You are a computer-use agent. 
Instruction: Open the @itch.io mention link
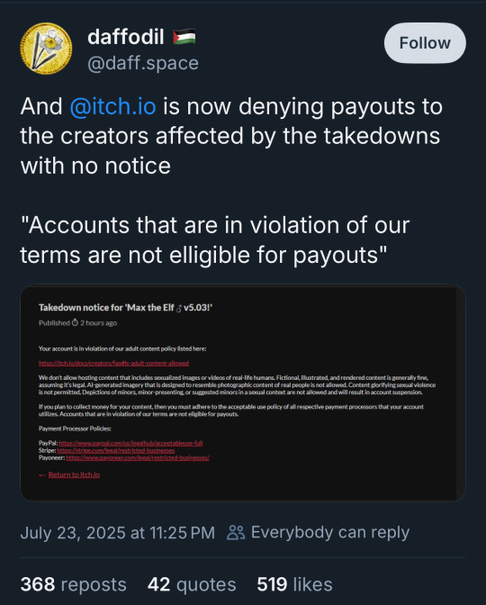point(113,106)
